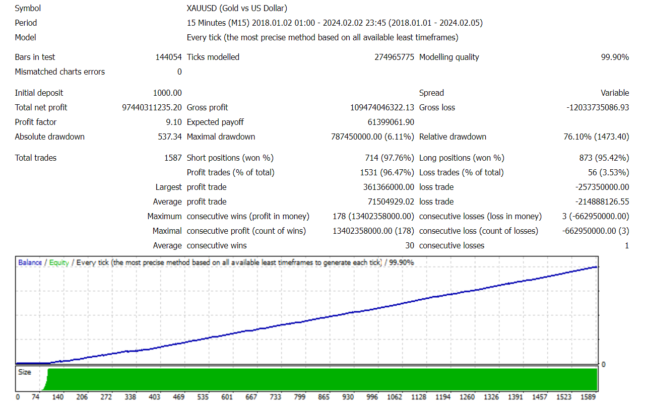The height and width of the screenshot is (403, 645).
Task: Click the Modelling quality 99.90% value
Action: pyautogui.click(x=615, y=57)
